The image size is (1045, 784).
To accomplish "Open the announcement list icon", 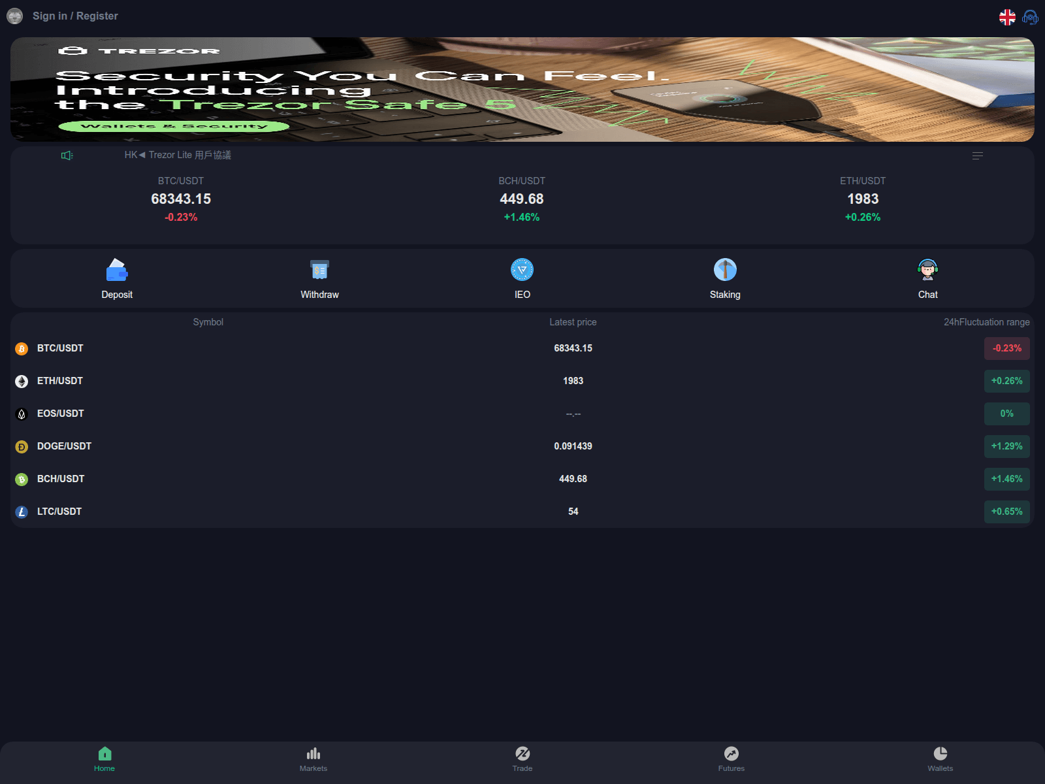I will [x=978, y=155].
